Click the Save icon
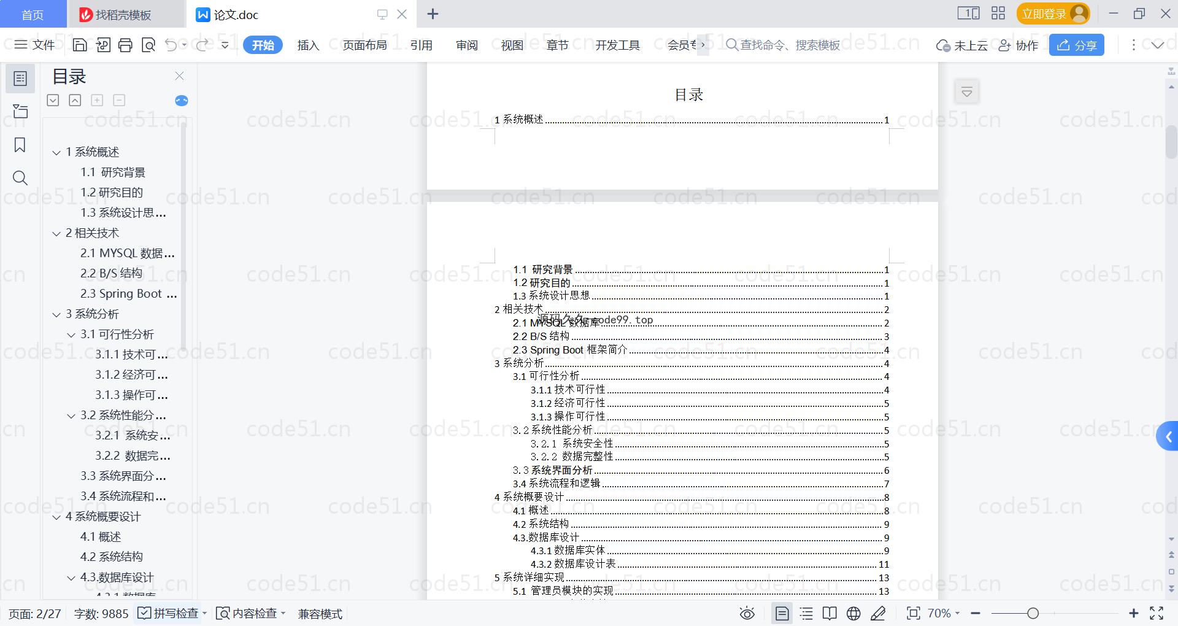This screenshot has height=626, width=1178. click(80, 45)
